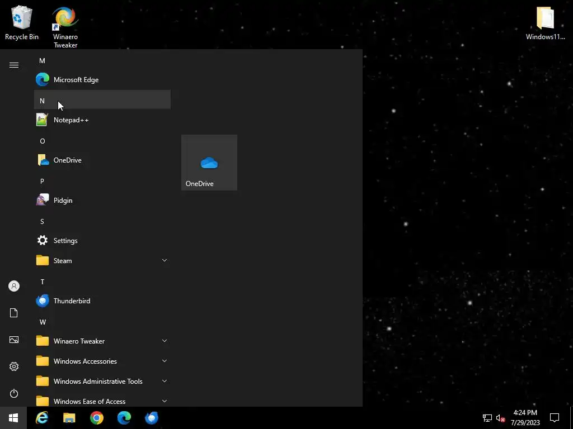Click the M letter header

(102, 60)
